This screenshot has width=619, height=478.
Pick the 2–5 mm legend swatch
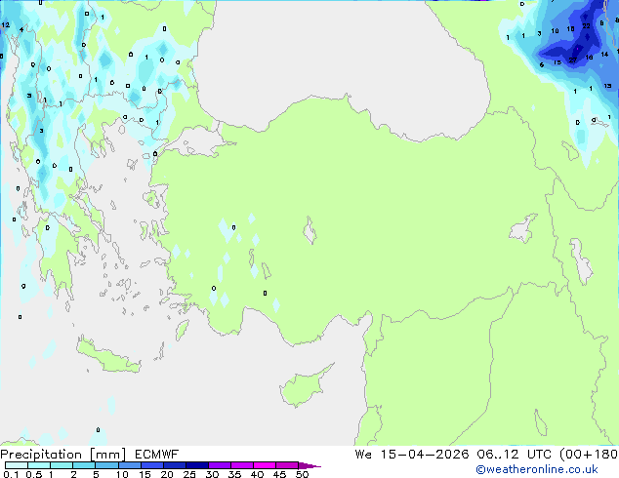(84, 465)
